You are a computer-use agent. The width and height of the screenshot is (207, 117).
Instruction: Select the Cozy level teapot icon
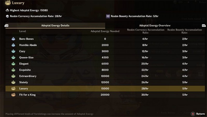[x=13, y=51]
